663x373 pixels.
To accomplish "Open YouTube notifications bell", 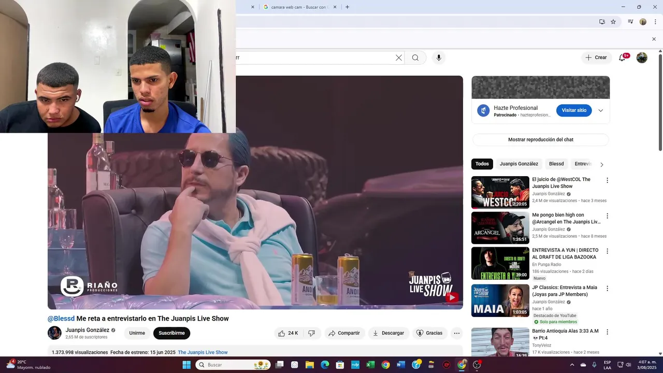I will (x=622, y=58).
